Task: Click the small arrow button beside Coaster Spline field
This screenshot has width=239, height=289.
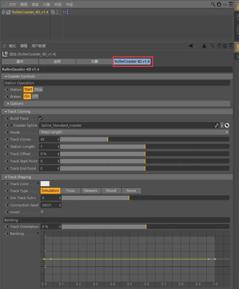Action: point(222,125)
